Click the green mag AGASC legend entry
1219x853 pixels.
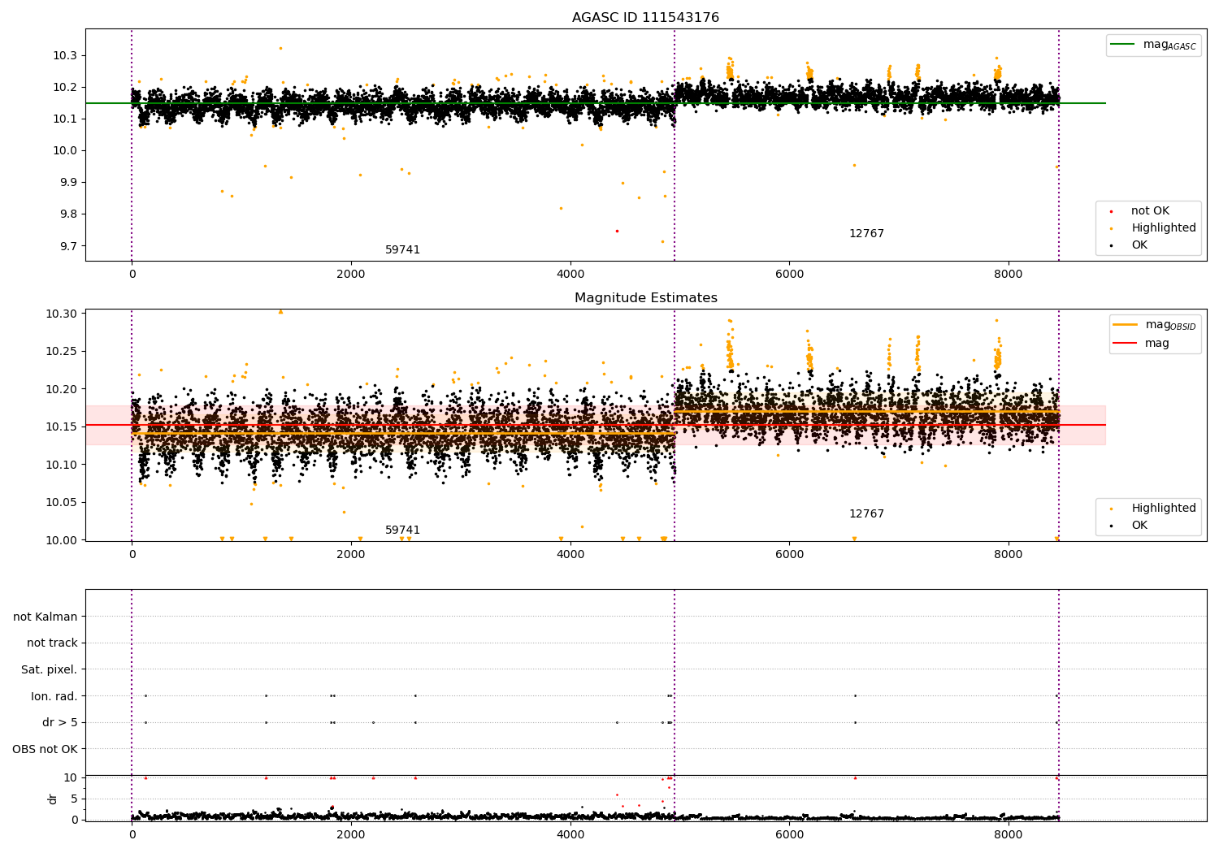(1153, 45)
